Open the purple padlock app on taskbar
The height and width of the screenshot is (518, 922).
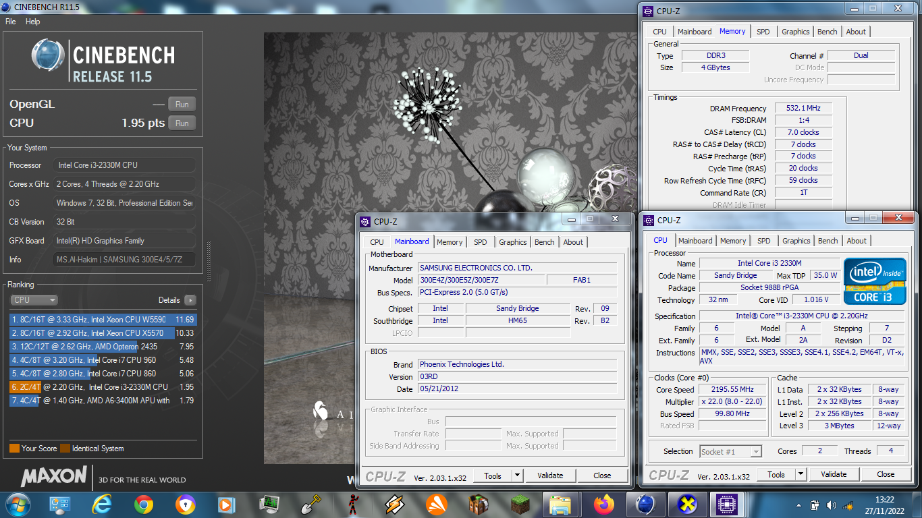pyautogui.click(x=185, y=504)
